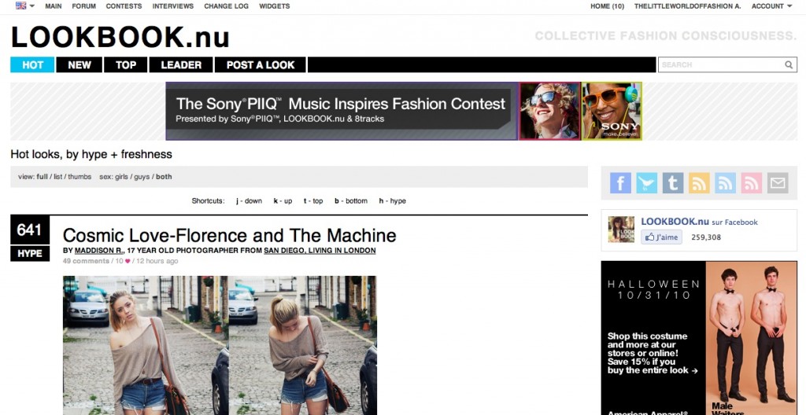806x415 pixels.
Task: Filter looks by both sexes
Action: click(x=164, y=177)
